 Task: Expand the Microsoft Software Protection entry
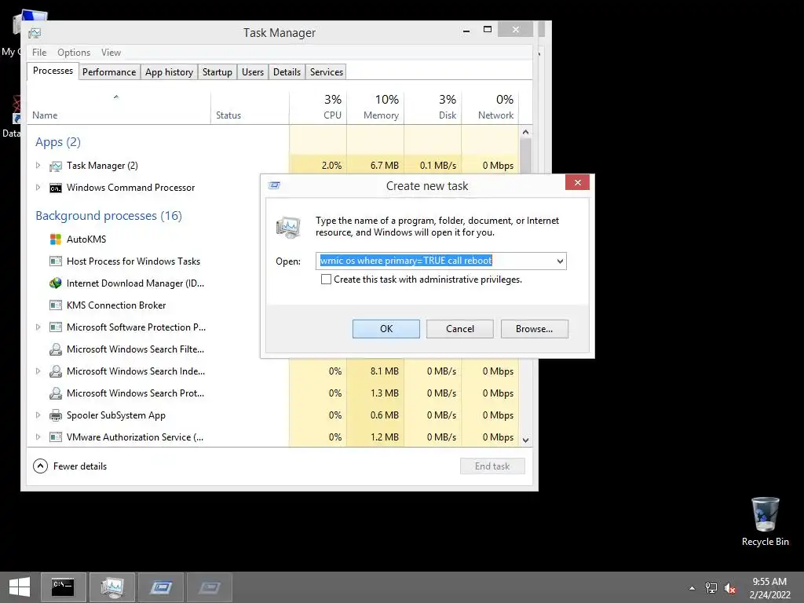pos(38,327)
